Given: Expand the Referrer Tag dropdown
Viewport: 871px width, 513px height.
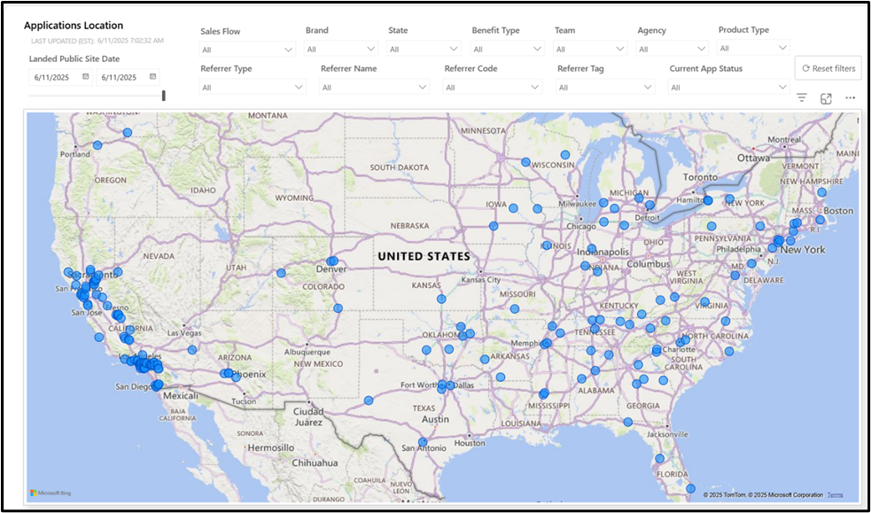Looking at the screenshot, I should (605, 87).
